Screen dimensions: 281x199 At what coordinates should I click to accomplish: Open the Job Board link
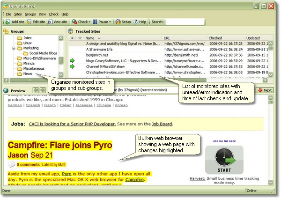pyautogui.click(x=162, y=124)
